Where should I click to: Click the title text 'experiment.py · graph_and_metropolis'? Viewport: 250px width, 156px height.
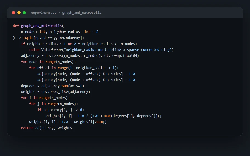tap(66, 13)
